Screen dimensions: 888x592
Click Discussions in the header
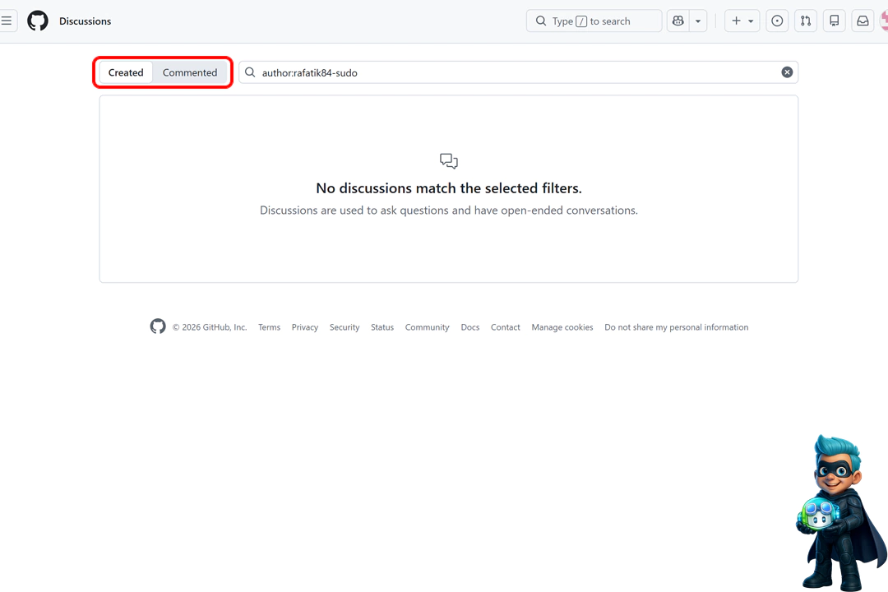tap(86, 21)
